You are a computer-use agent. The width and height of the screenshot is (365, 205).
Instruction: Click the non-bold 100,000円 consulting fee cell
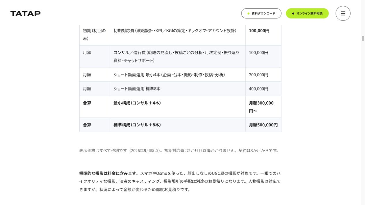tap(263, 56)
